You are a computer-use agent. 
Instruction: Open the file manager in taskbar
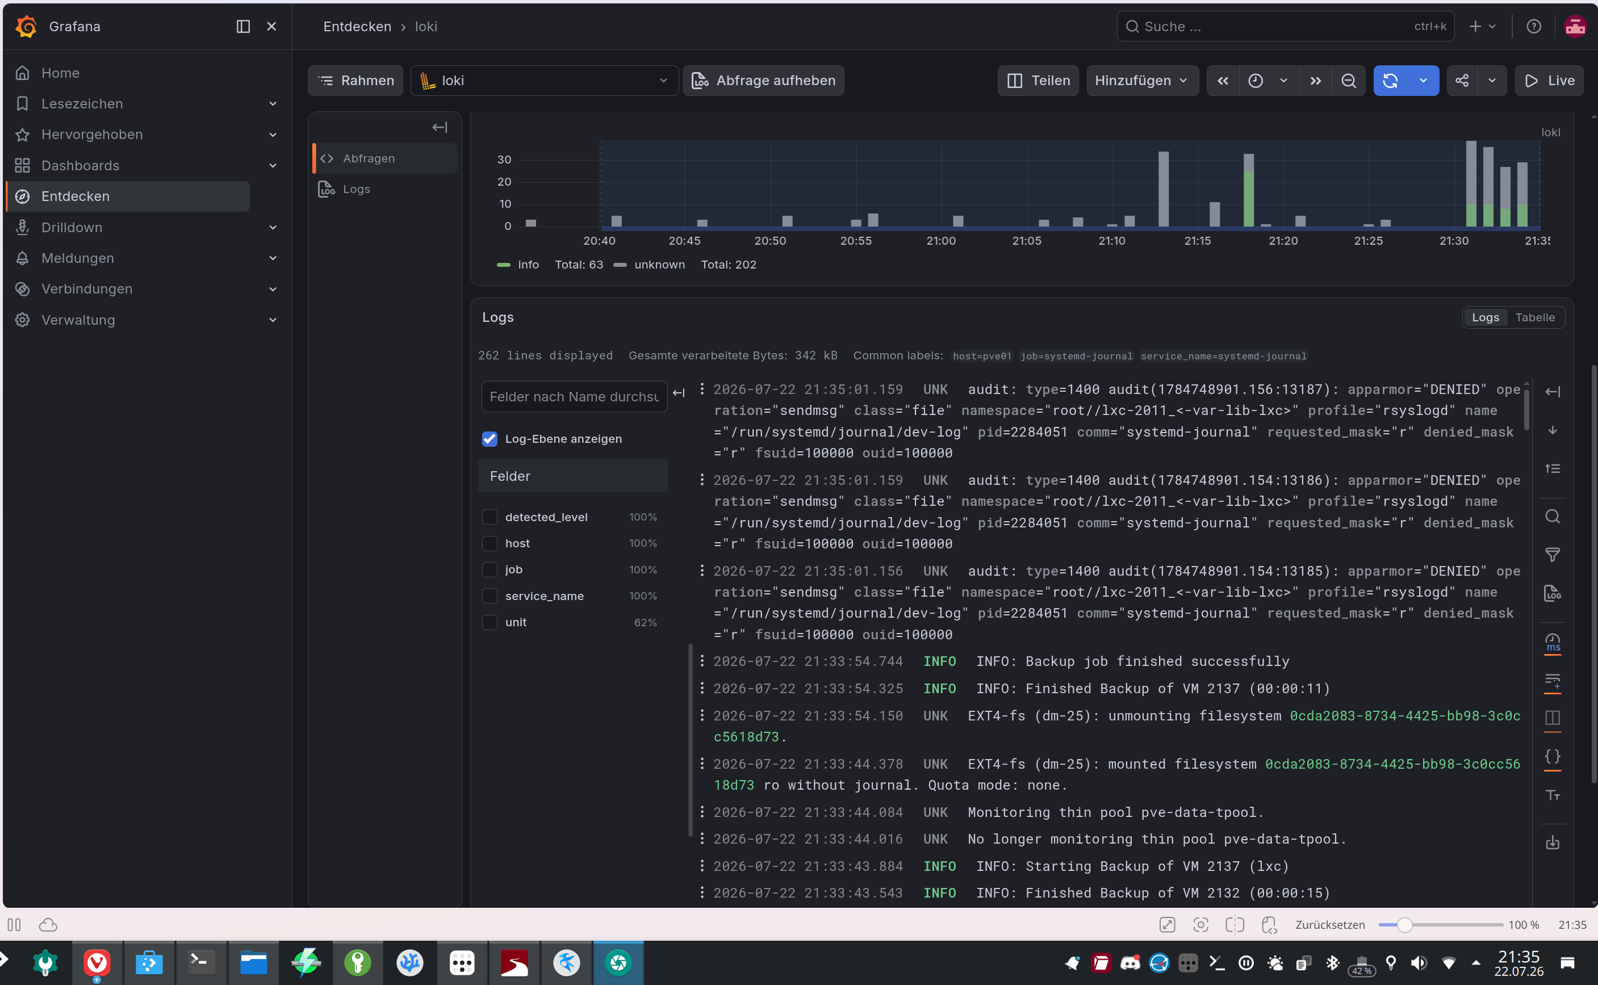coord(253,963)
